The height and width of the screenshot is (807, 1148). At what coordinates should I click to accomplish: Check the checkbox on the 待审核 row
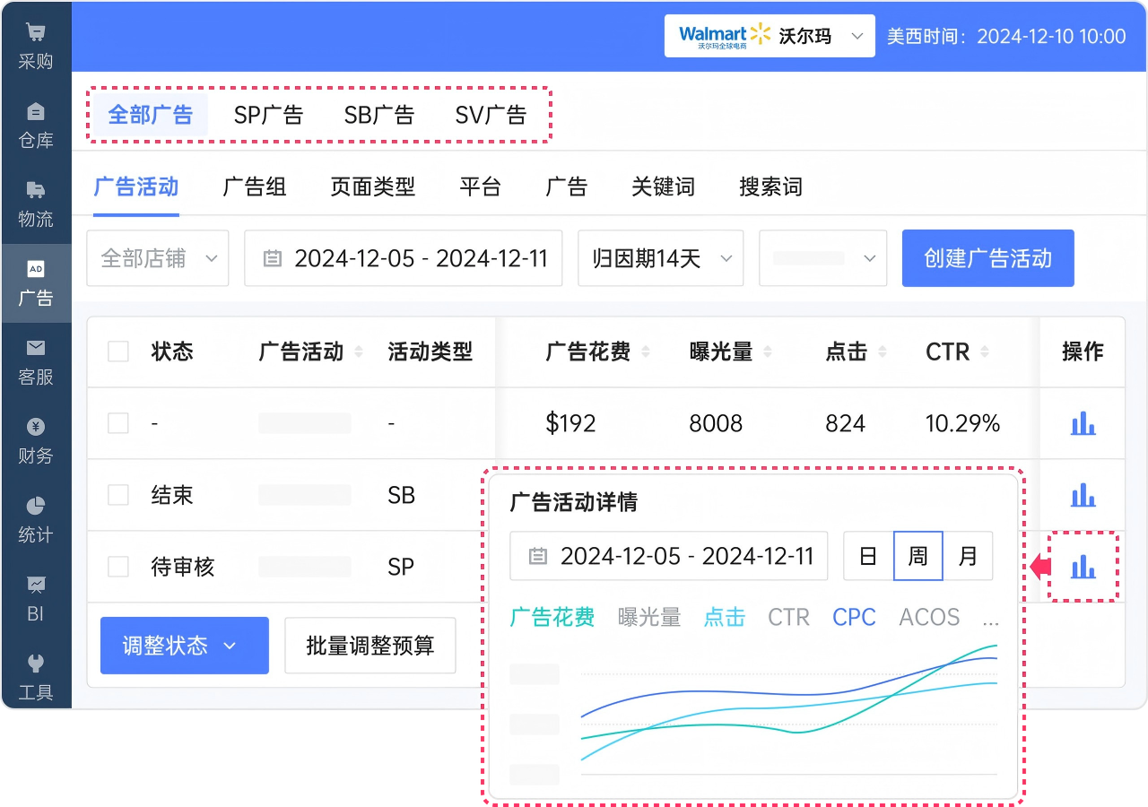coord(117,567)
